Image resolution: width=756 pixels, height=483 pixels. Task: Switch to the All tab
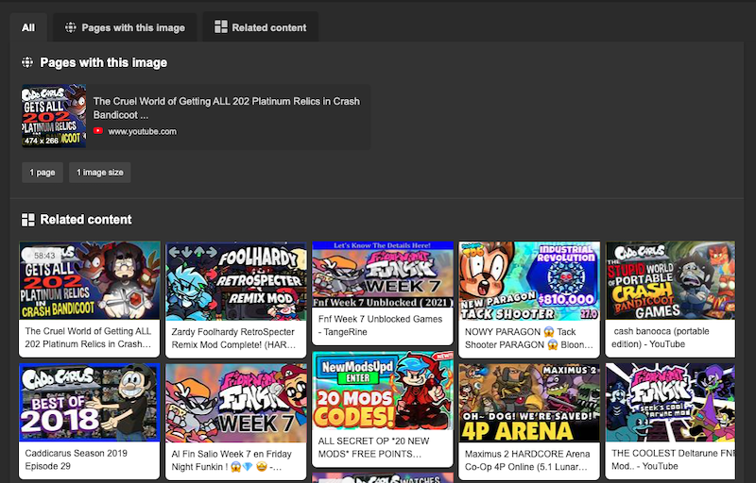pyautogui.click(x=28, y=27)
